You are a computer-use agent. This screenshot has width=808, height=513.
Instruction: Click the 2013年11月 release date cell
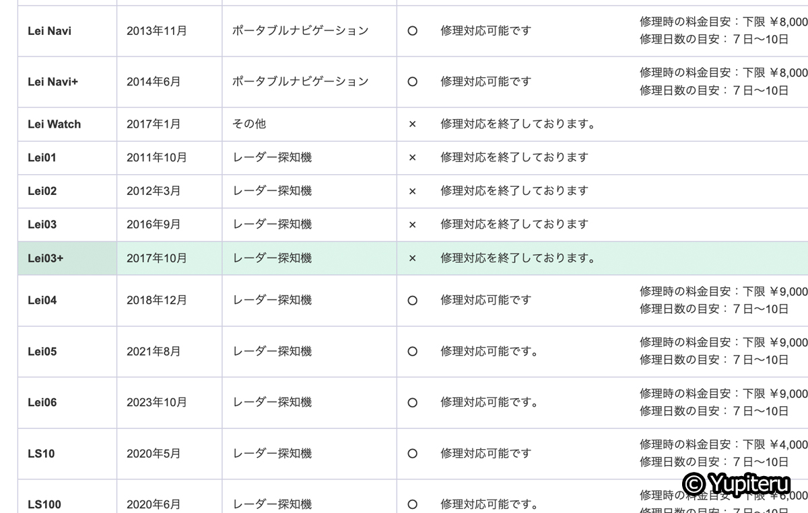click(x=157, y=31)
